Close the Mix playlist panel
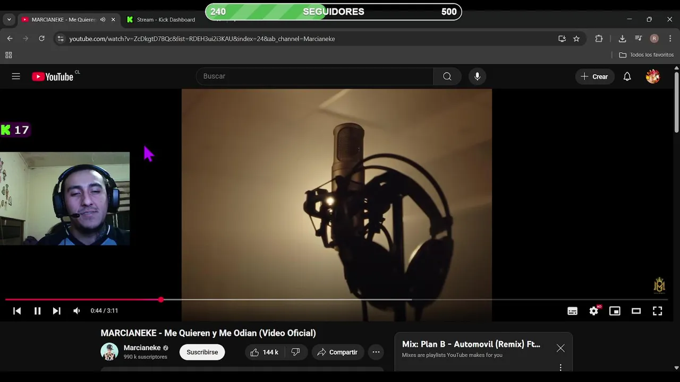This screenshot has height=382, width=680. (560, 349)
